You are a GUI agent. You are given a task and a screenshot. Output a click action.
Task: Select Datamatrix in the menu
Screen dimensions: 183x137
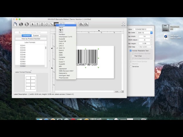click(x=66, y=73)
